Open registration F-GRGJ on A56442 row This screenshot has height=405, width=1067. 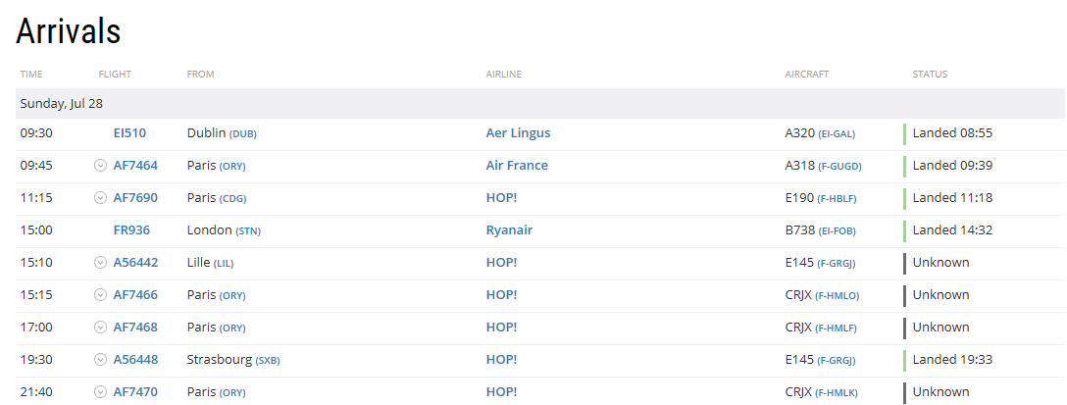tap(837, 264)
